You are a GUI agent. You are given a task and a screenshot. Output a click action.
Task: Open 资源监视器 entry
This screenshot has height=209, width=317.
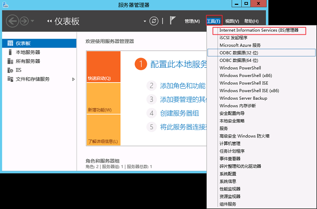tap(230, 196)
